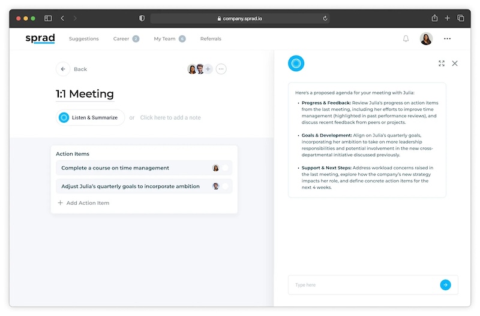Viewport: 480px width, 316px height.
Task: Select the Referrals tab
Action: point(211,39)
